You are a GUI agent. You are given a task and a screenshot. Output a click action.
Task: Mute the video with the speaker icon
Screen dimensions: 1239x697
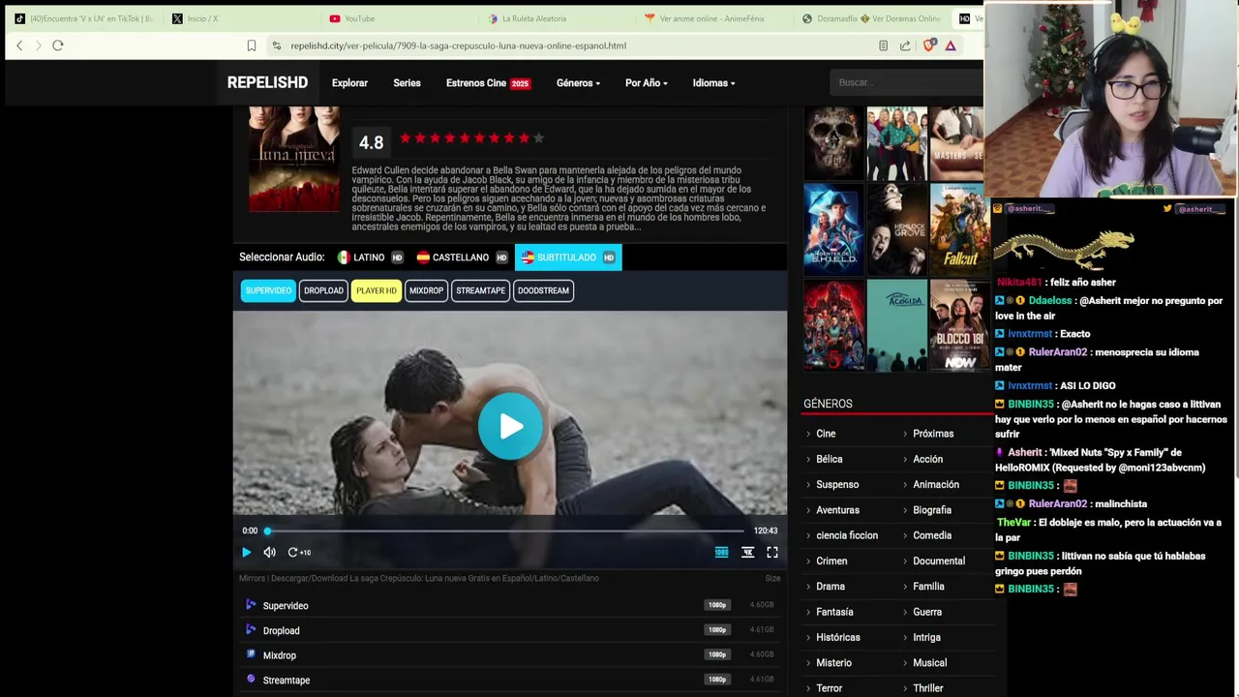click(269, 553)
